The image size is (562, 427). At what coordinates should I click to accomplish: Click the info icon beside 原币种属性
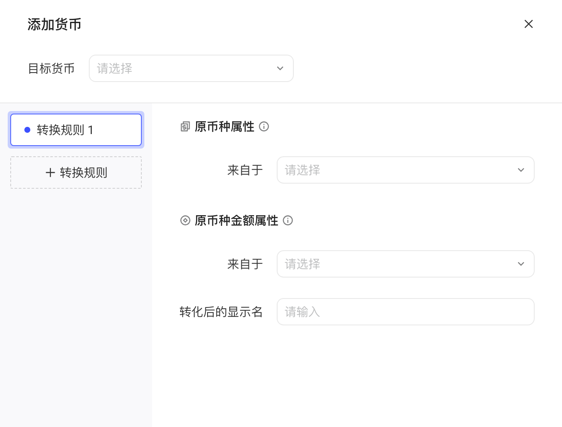click(264, 126)
